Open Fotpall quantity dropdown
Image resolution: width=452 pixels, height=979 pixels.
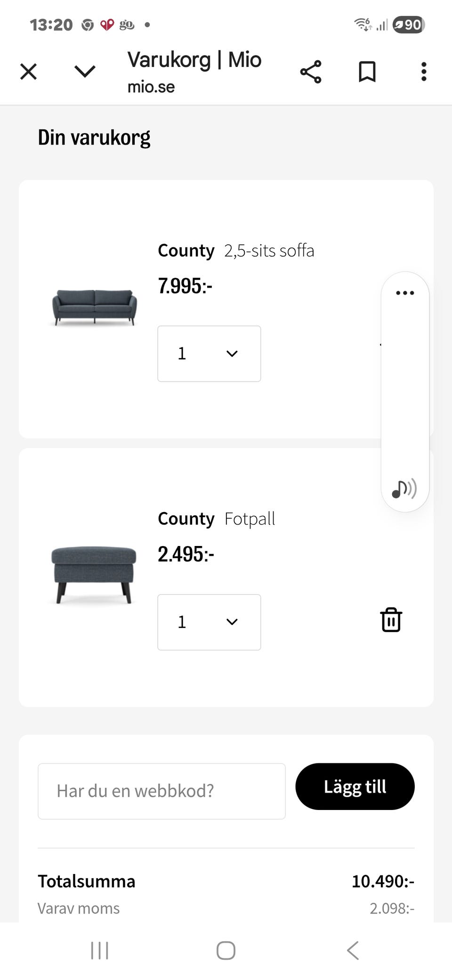point(209,622)
